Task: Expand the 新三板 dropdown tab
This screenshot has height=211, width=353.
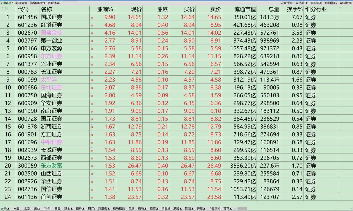Action: (104, 209)
